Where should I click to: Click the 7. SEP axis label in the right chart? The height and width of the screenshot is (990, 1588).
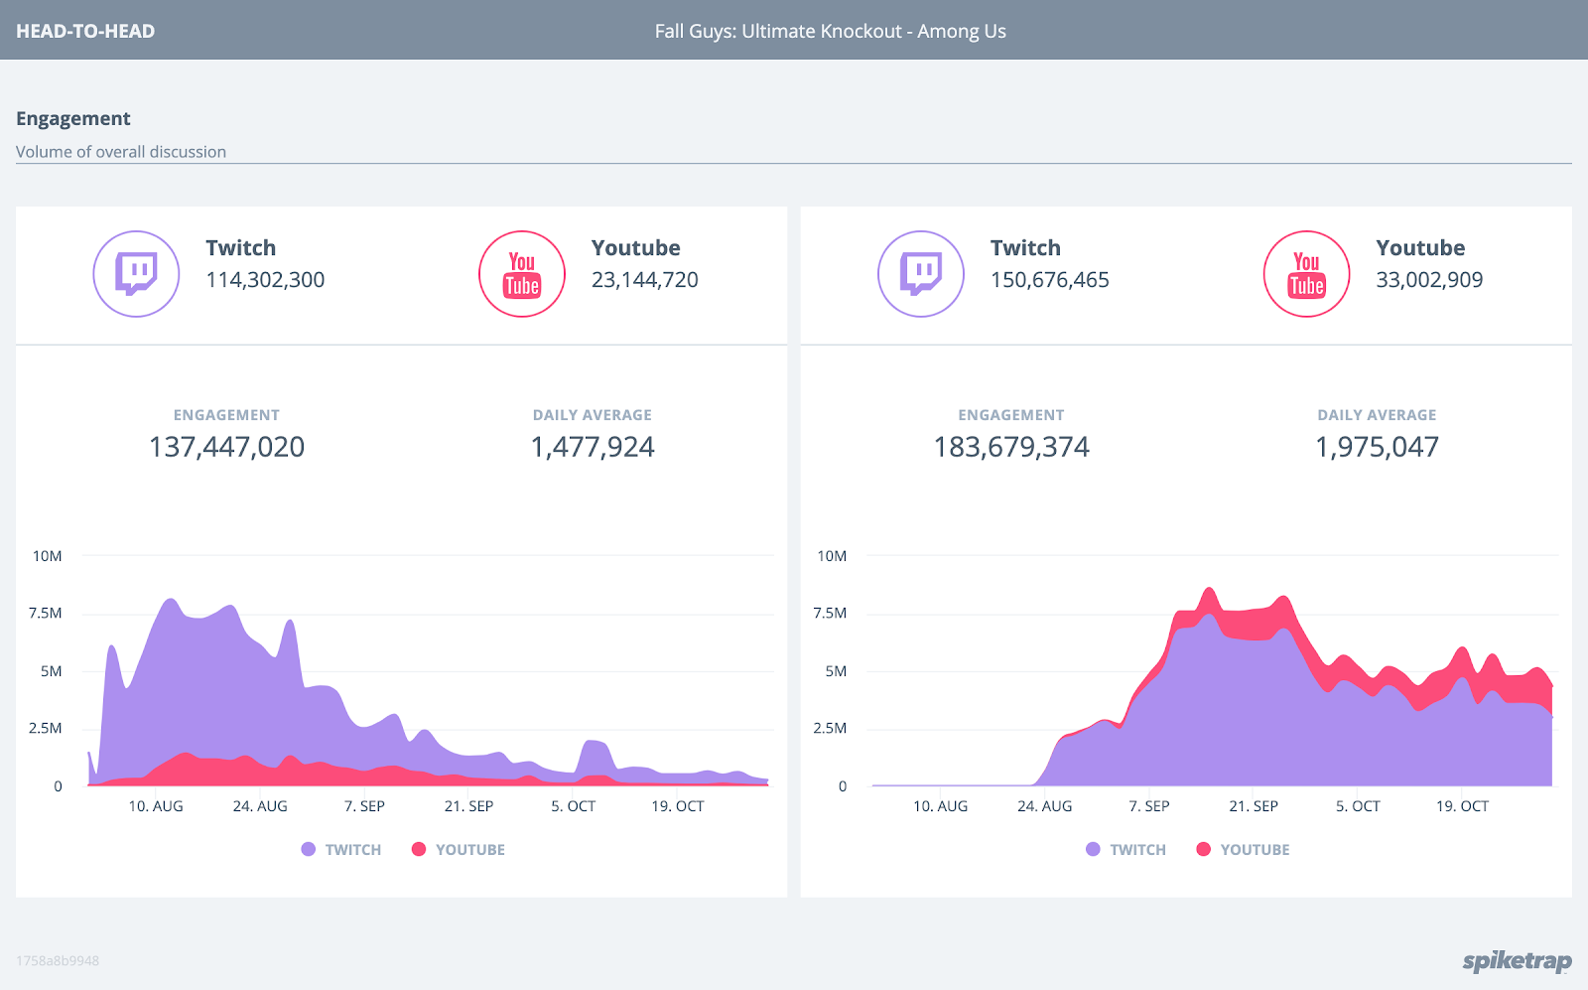(1149, 806)
